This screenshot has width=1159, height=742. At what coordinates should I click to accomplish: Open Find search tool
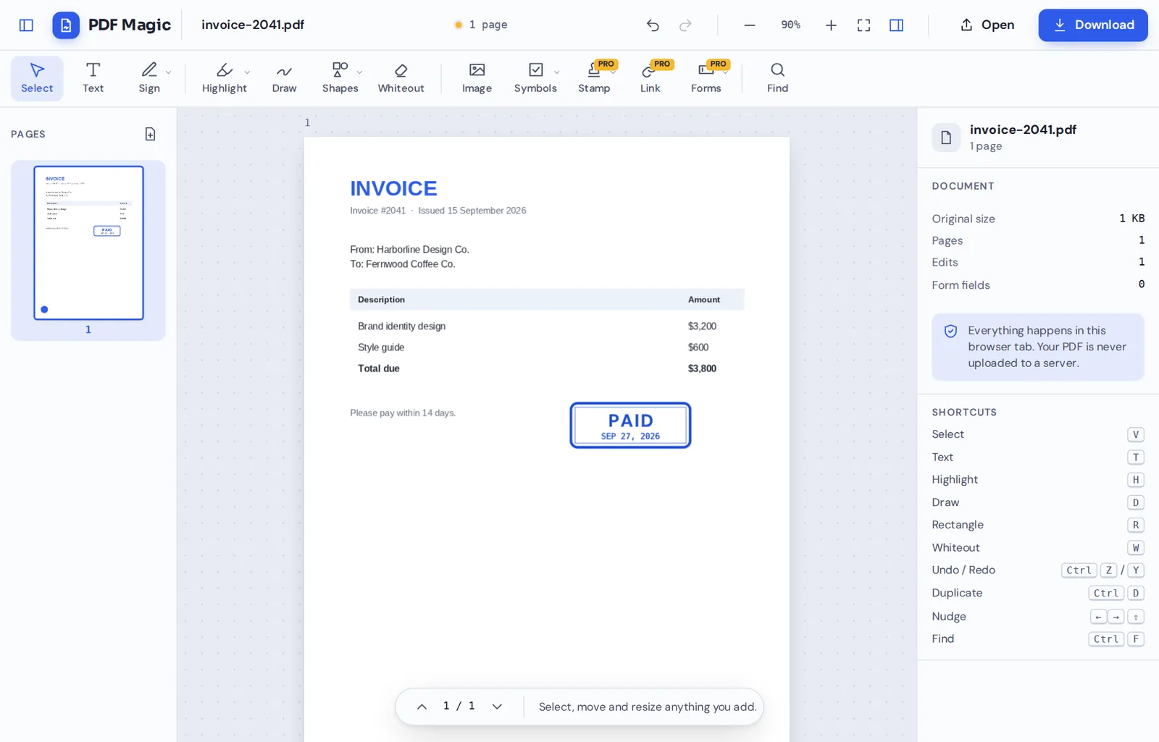click(777, 78)
